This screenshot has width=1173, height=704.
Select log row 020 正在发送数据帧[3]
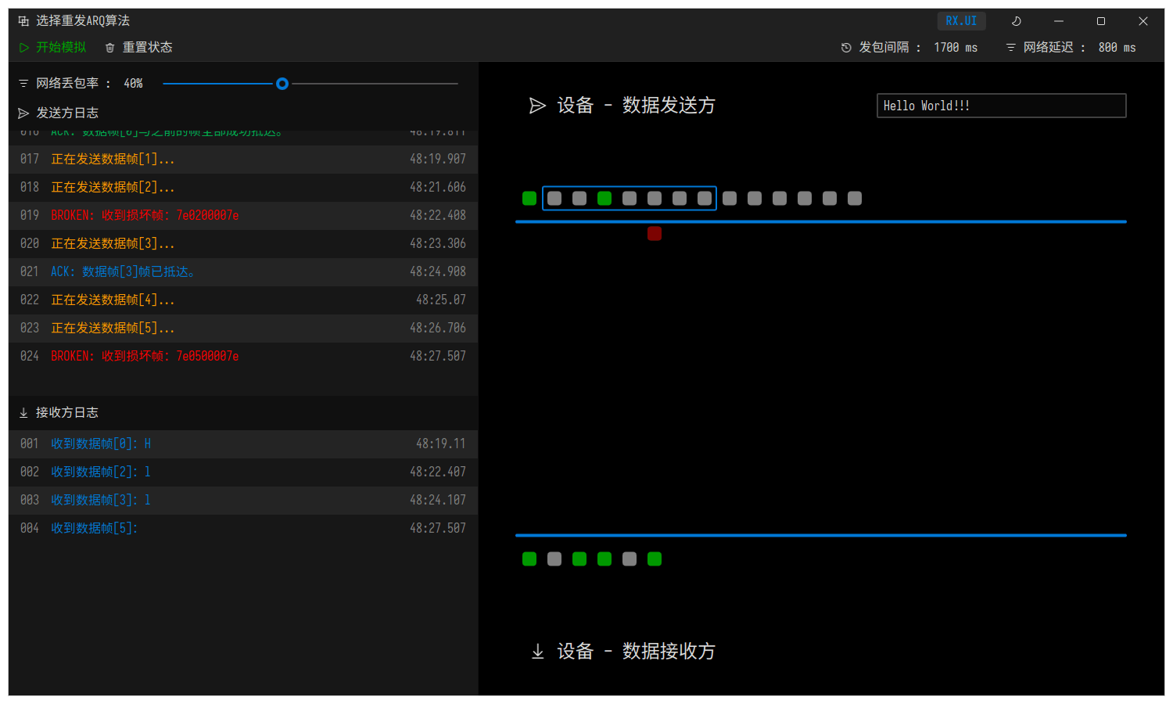tap(243, 244)
